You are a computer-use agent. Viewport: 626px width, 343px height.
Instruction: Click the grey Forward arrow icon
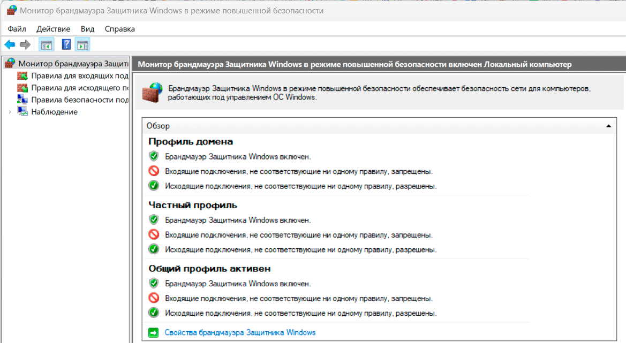click(25, 44)
